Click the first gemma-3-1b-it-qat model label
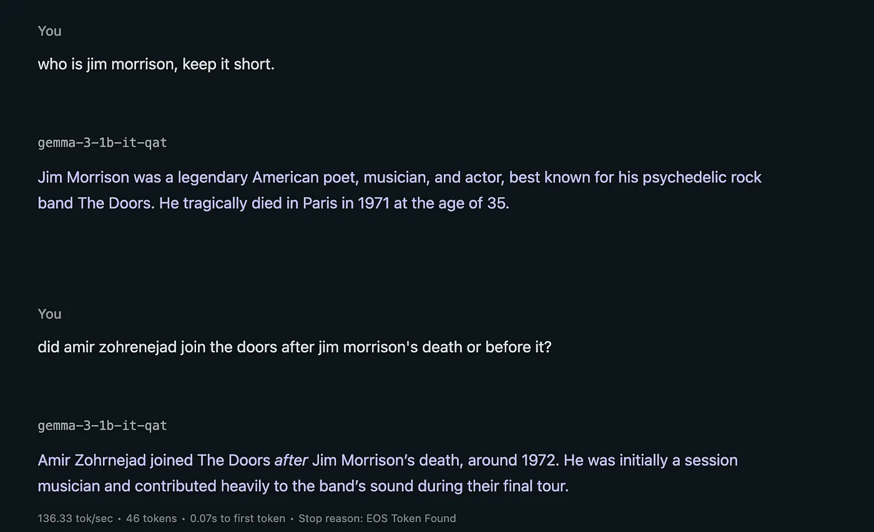 (102, 143)
